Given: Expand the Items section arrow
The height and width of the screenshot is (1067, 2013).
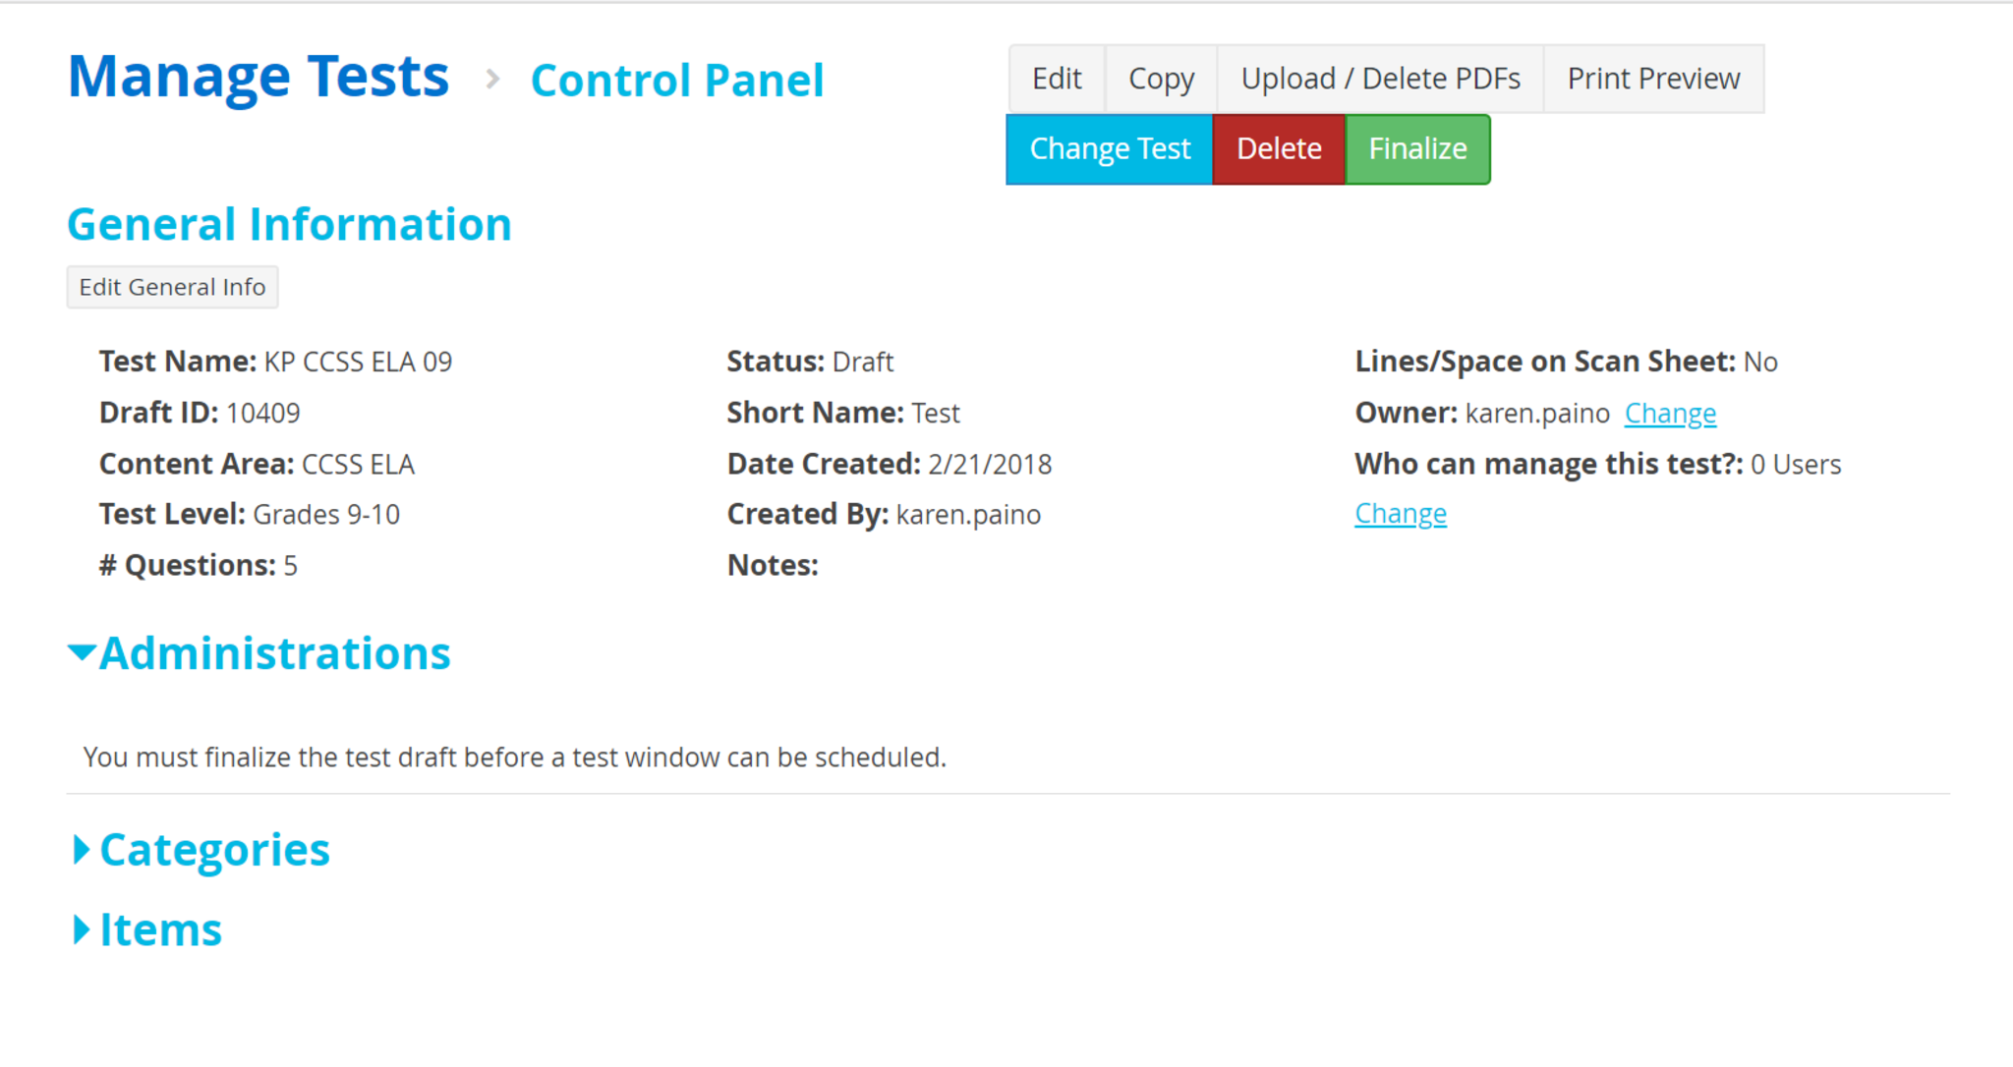Looking at the screenshot, I should point(82,929).
